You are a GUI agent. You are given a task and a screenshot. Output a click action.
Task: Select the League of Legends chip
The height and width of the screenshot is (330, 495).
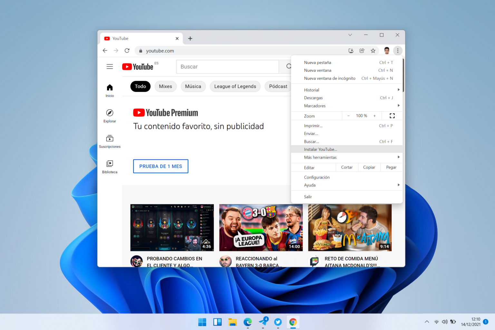(235, 86)
